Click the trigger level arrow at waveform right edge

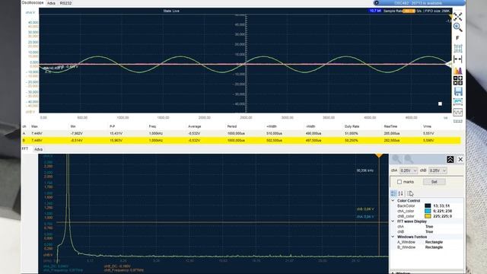click(448, 64)
